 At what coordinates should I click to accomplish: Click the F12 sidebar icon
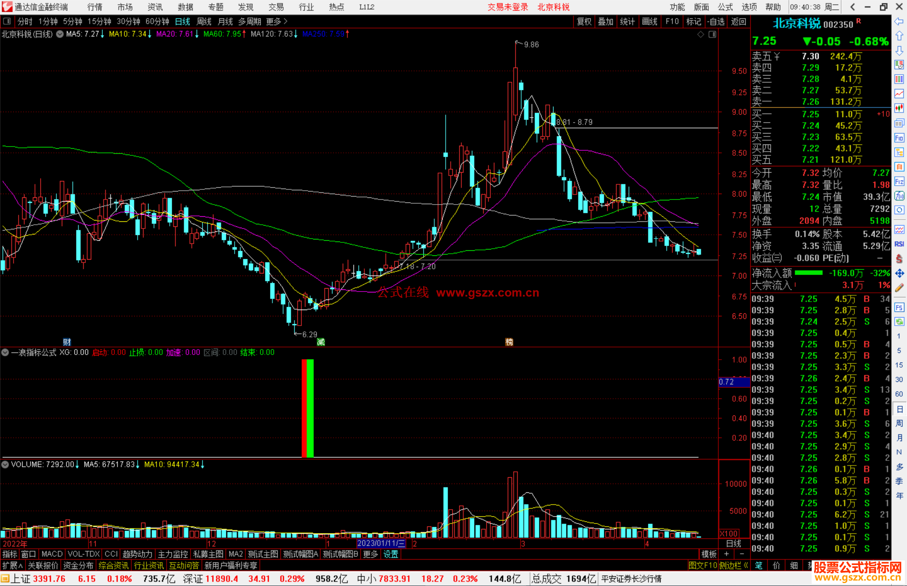(x=899, y=181)
